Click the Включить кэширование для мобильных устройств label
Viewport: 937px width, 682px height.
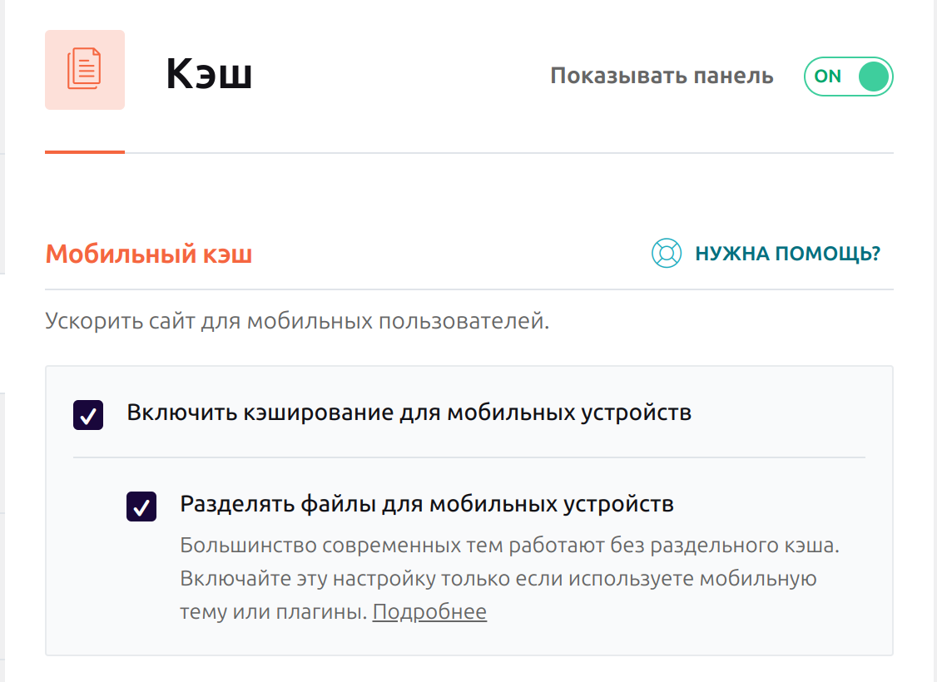(409, 413)
